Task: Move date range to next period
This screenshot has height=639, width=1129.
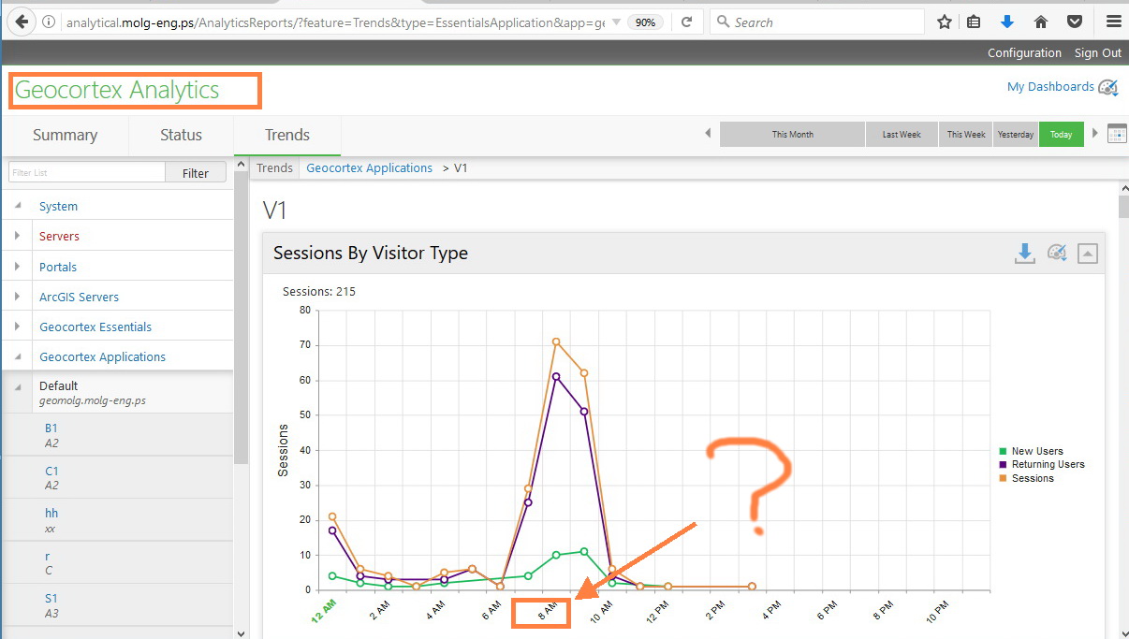Action: tap(1095, 134)
